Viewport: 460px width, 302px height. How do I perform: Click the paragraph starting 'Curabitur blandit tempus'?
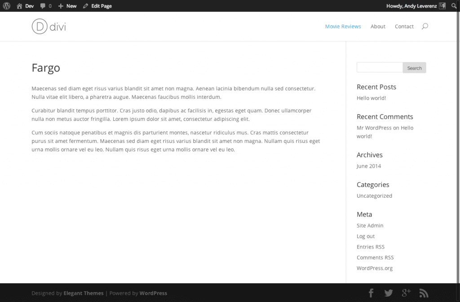pos(172,115)
